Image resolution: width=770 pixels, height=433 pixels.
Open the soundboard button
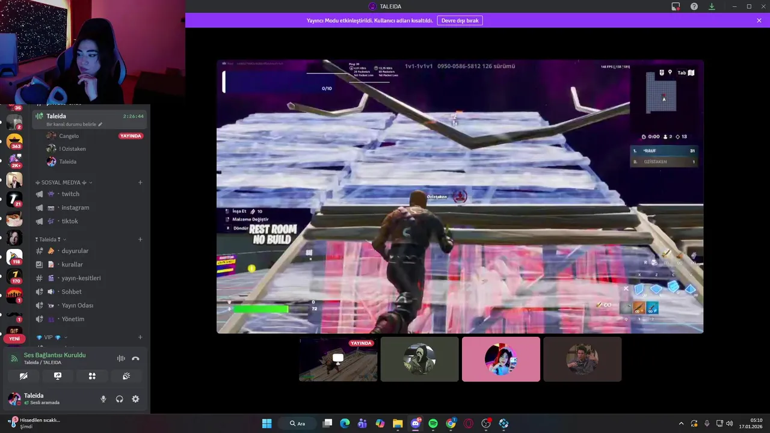pos(126,376)
